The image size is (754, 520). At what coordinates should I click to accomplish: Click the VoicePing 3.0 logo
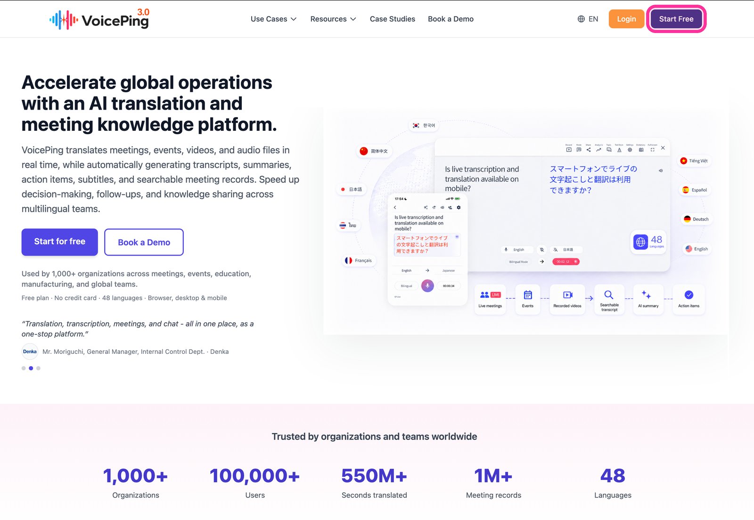pos(99,19)
